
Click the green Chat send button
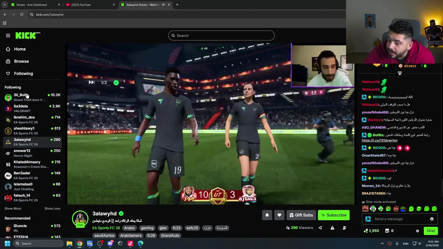coord(431,231)
